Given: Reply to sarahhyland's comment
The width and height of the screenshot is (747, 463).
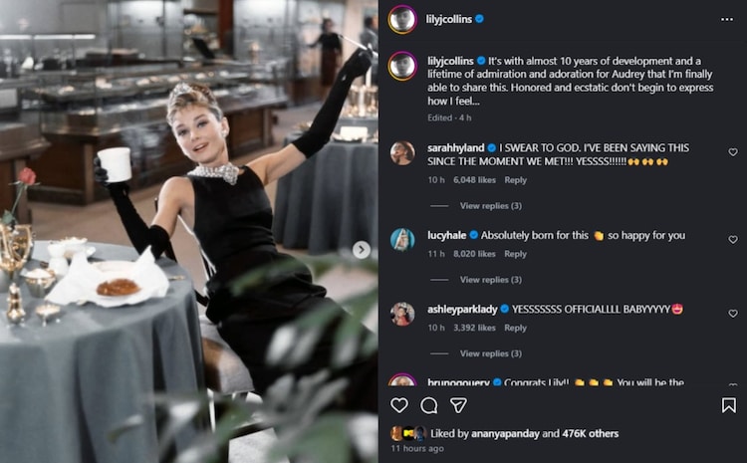Looking at the screenshot, I should point(515,180).
